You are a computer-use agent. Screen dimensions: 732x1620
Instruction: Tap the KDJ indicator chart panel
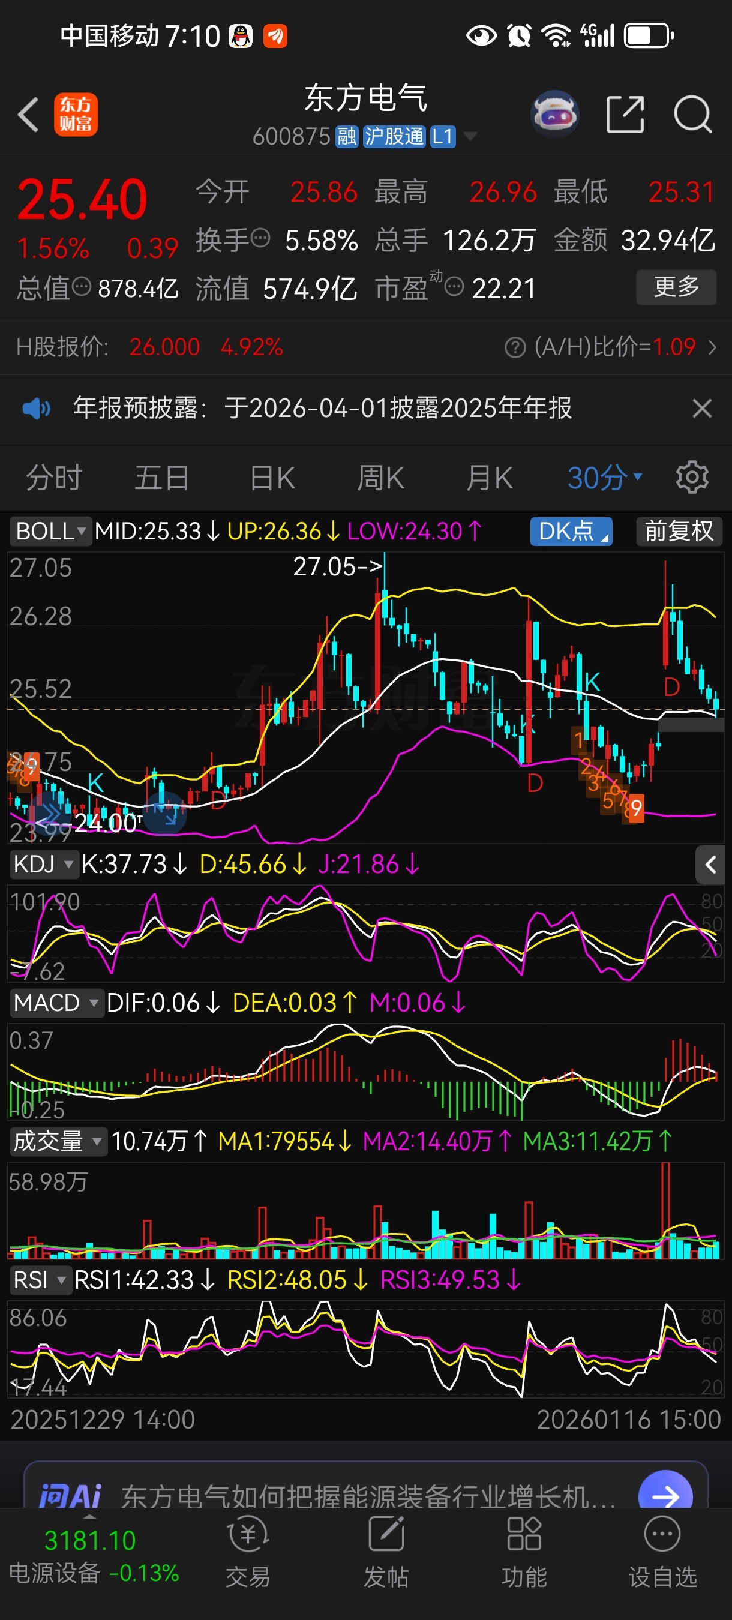click(x=366, y=933)
